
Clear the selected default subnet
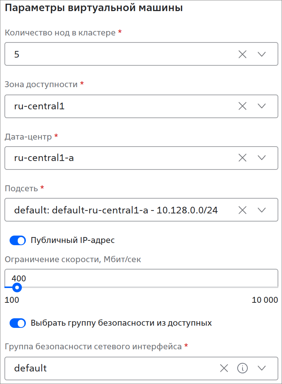(243, 210)
